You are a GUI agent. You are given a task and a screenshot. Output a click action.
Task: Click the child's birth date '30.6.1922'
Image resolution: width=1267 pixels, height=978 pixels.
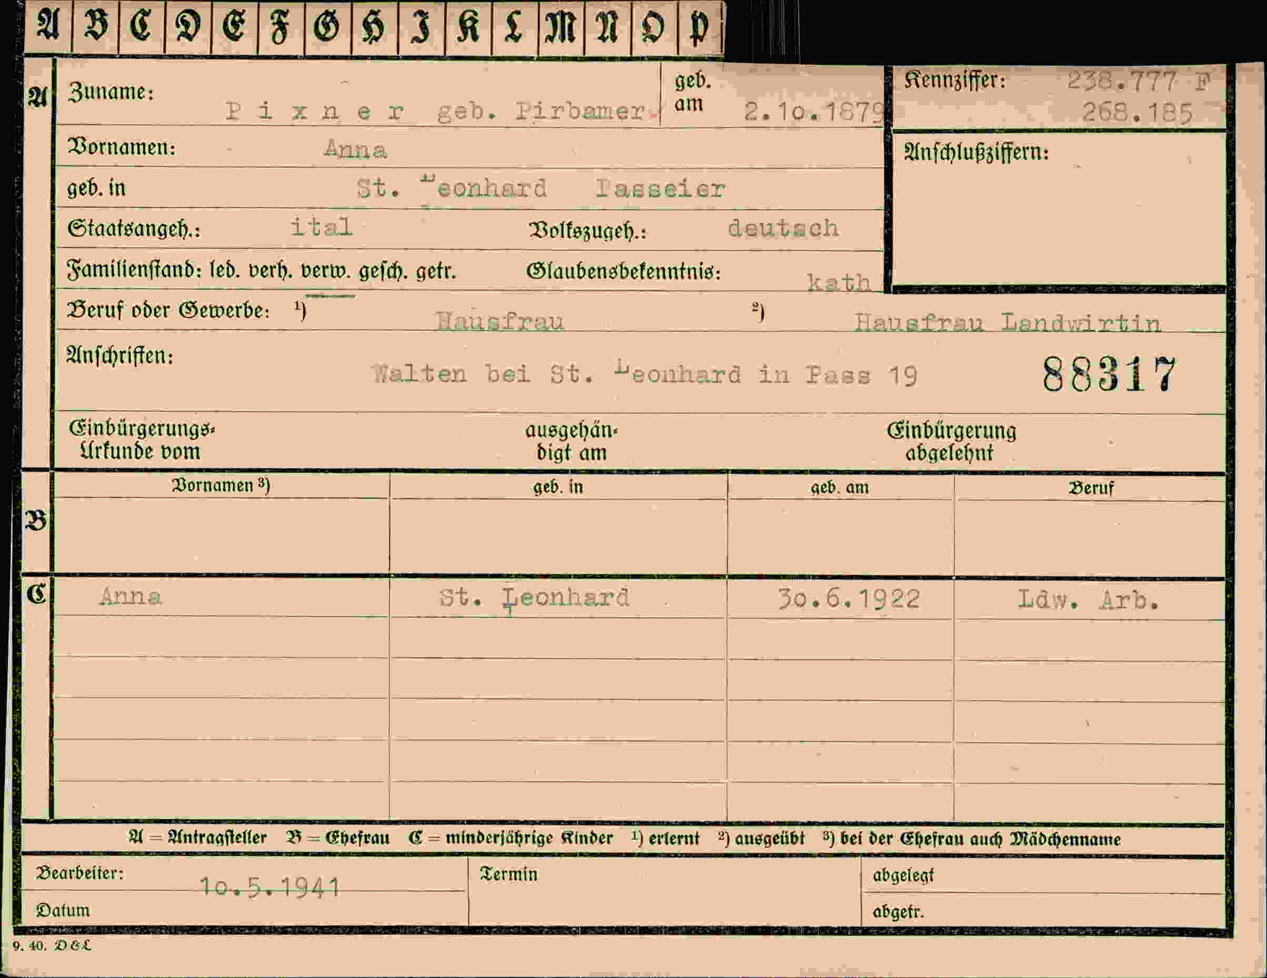pos(849,599)
